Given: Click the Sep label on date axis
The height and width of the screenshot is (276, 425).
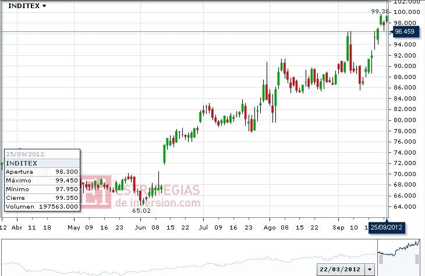Looking at the screenshot, I should 338,228.
